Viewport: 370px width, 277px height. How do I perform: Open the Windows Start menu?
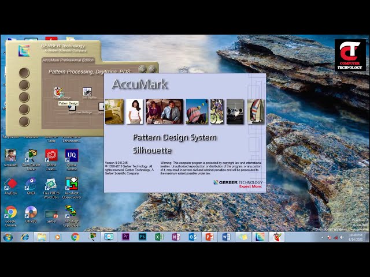(x=8, y=237)
